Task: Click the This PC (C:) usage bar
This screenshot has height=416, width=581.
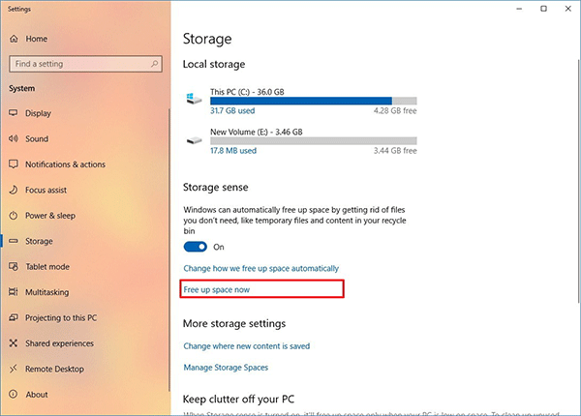Action: click(x=314, y=101)
